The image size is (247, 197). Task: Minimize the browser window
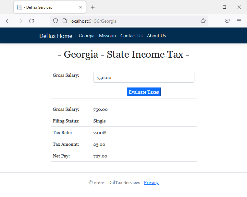coord(209,7)
